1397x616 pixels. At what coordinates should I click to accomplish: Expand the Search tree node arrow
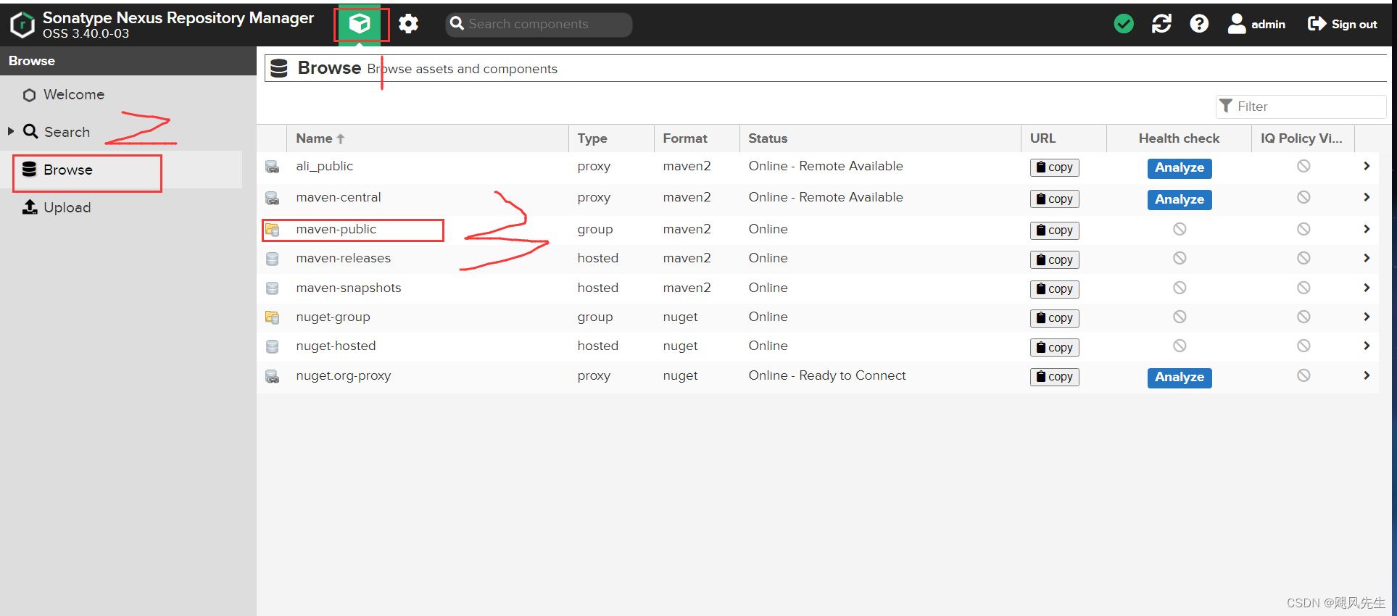(11, 131)
